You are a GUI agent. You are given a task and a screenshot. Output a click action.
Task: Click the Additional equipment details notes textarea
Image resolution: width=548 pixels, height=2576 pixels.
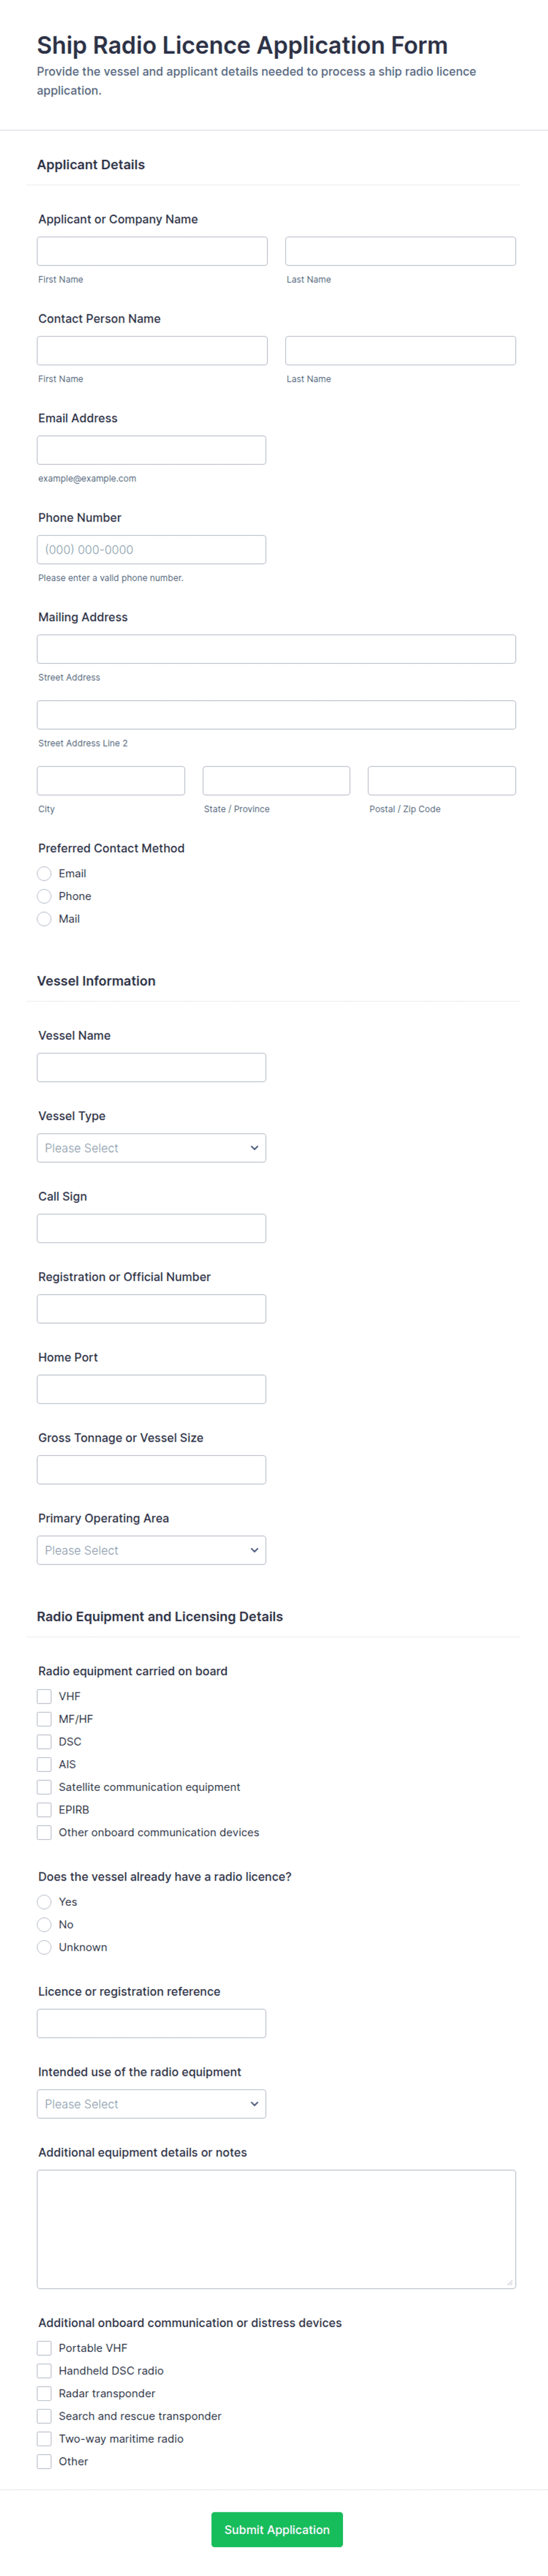tap(276, 2229)
